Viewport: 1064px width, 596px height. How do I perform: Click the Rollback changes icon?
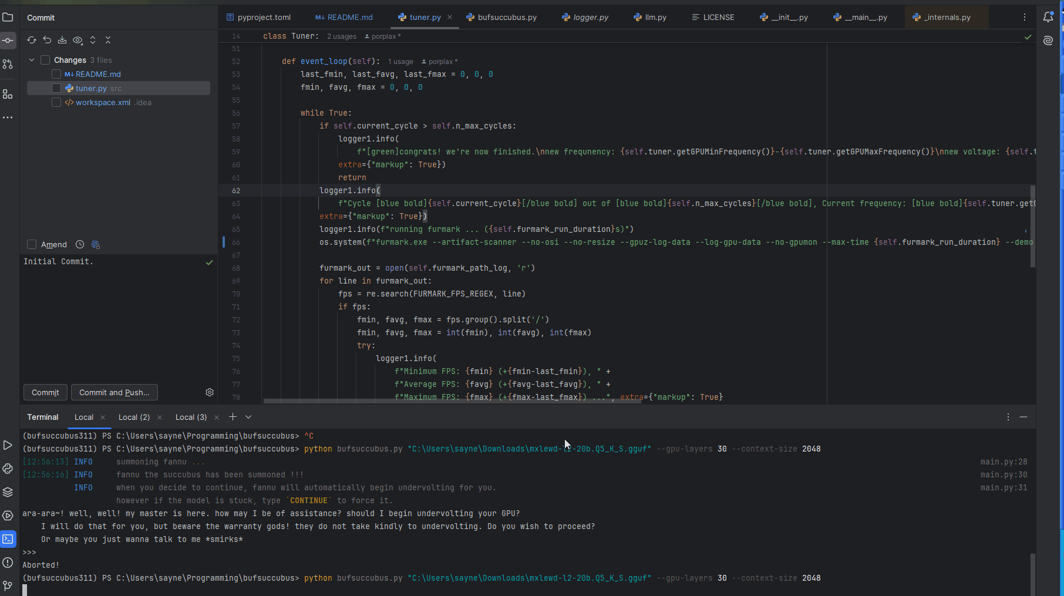click(47, 40)
